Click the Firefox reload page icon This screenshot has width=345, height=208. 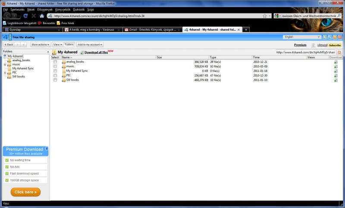tap(26, 16)
